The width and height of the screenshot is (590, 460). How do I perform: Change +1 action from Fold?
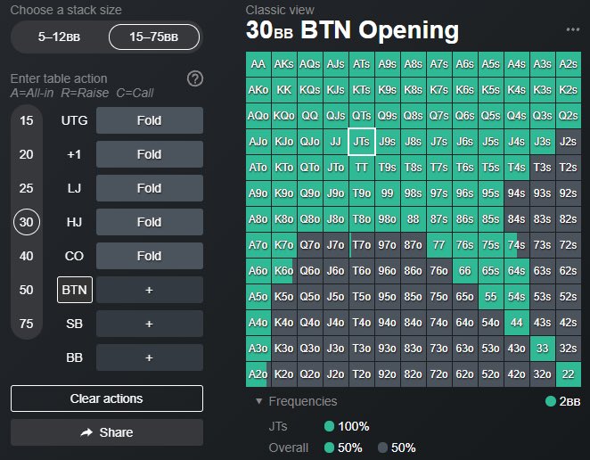tap(150, 154)
